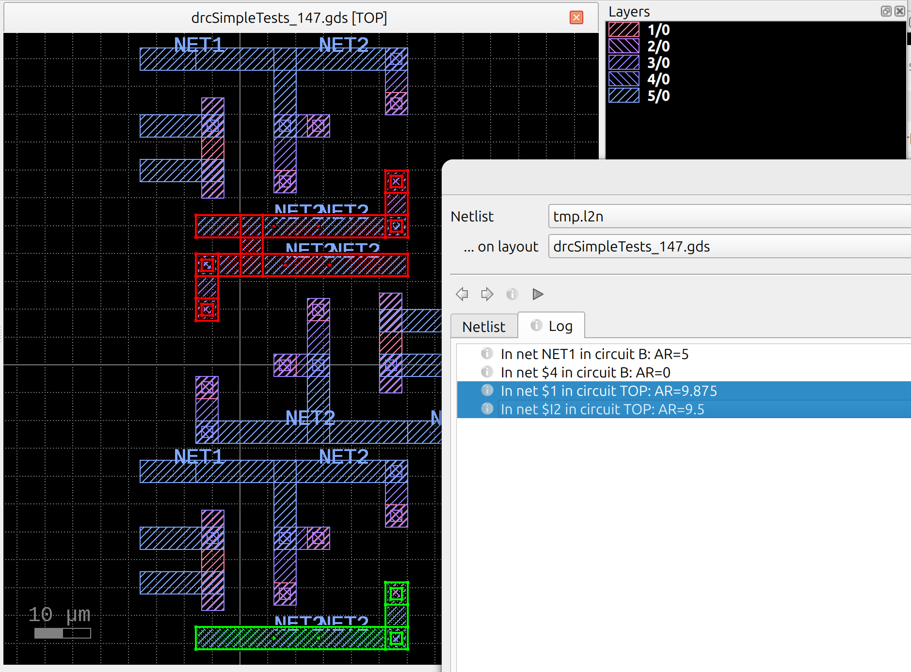The width and height of the screenshot is (911, 672).
Task: Switch to the Log tab
Action: point(552,326)
